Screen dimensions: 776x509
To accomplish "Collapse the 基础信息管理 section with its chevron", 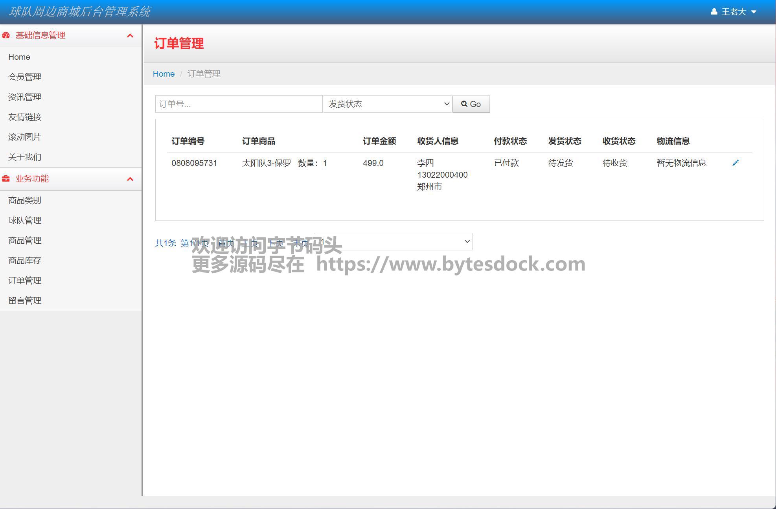I will pyautogui.click(x=130, y=36).
